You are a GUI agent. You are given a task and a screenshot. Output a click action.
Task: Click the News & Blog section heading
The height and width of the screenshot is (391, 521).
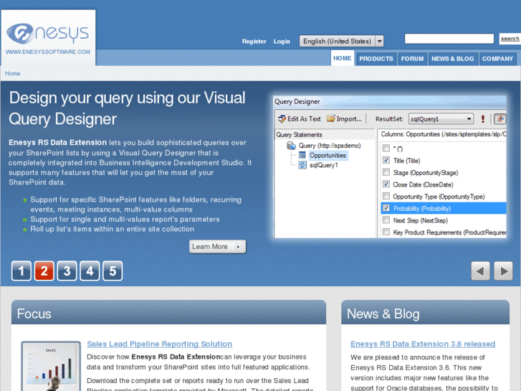pos(383,314)
